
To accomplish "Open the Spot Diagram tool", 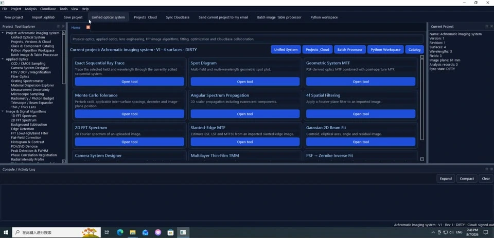I will pyautogui.click(x=245, y=82).
